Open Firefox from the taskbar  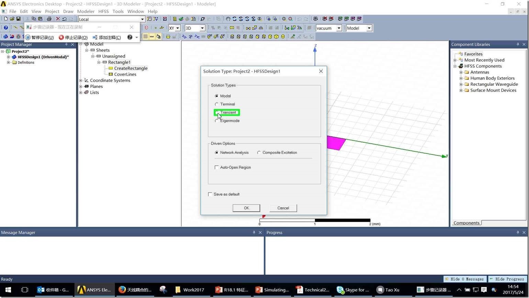pyautogui.click(x=135, y=290)
